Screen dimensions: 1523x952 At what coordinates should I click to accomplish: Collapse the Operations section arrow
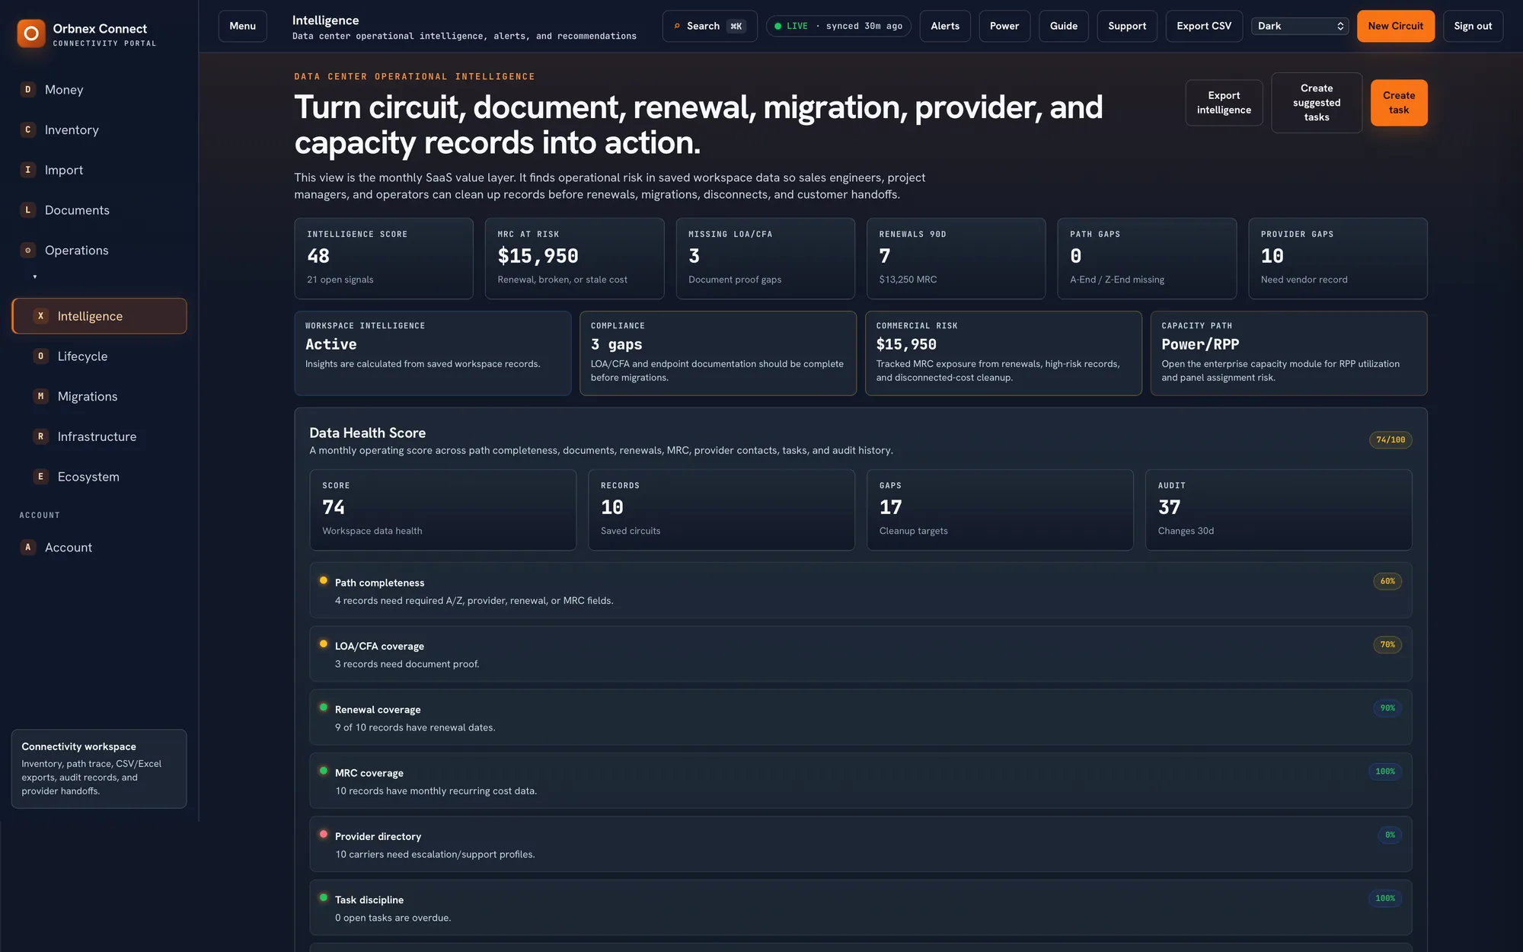(35, 276)
